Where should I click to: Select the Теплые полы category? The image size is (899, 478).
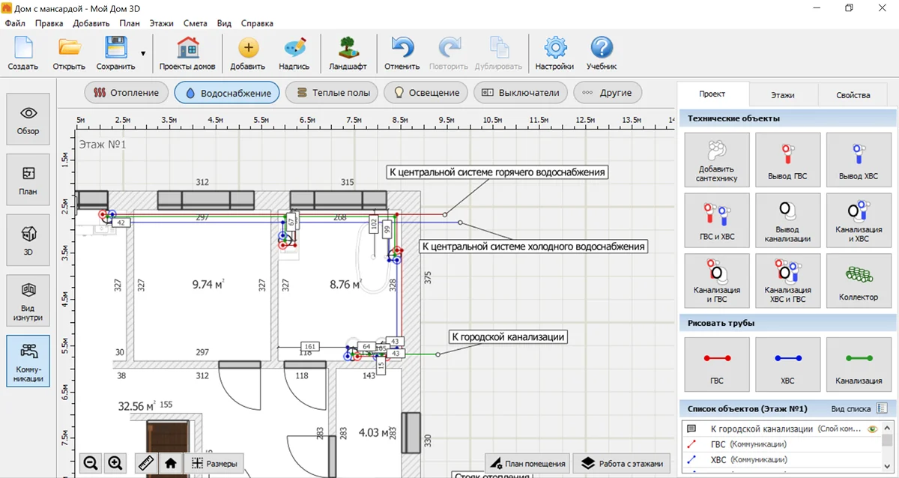coord(333,93)
